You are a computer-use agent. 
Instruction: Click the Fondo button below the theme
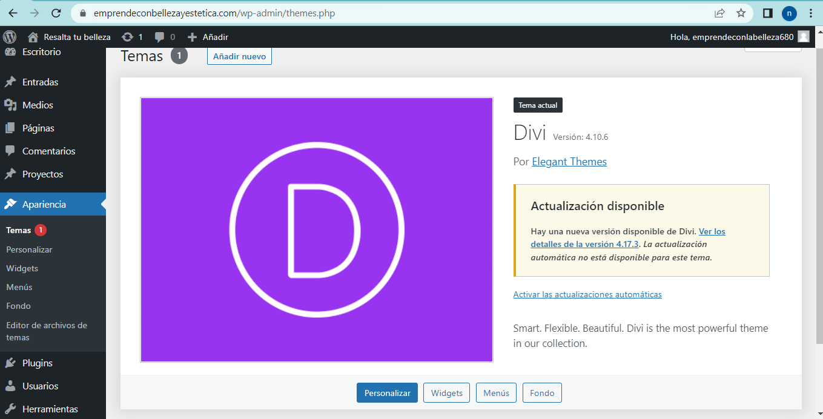pos(542,392)
